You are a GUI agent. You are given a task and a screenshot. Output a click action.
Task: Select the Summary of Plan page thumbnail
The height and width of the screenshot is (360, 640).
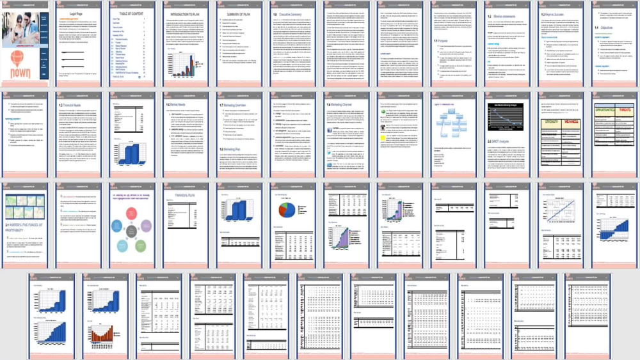239,43
